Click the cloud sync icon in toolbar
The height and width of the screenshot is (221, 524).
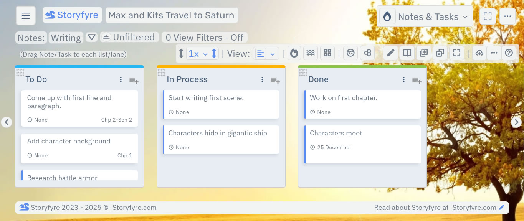[479, 53]
